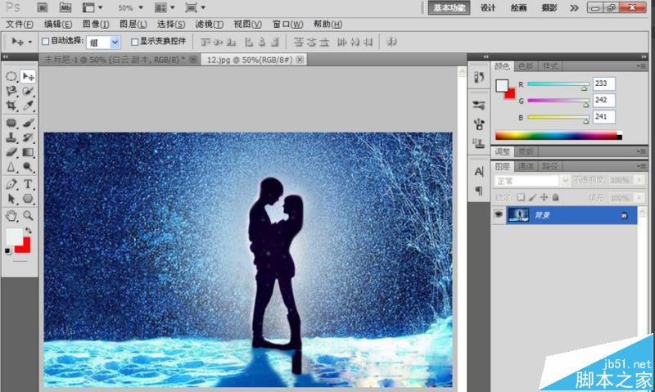The image size is (655, 392).
Task: Enable the 自动选择 checkbox
Action: (x=46, y=42)
